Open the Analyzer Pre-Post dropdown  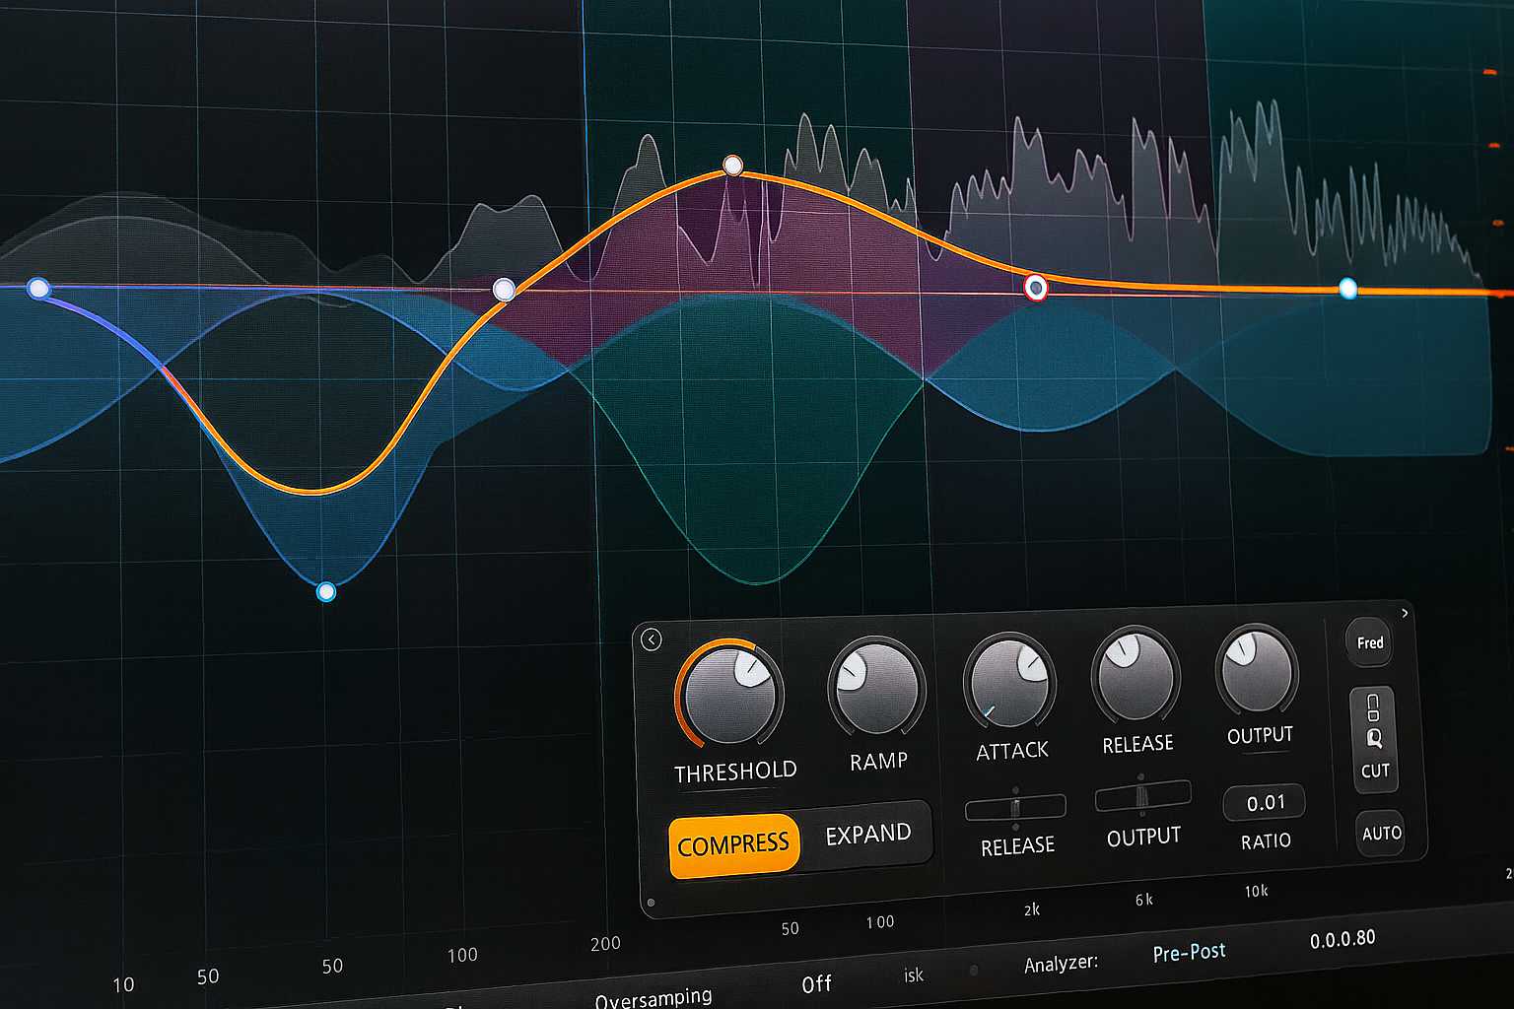pyautogui.click(x=1189, y=952)
